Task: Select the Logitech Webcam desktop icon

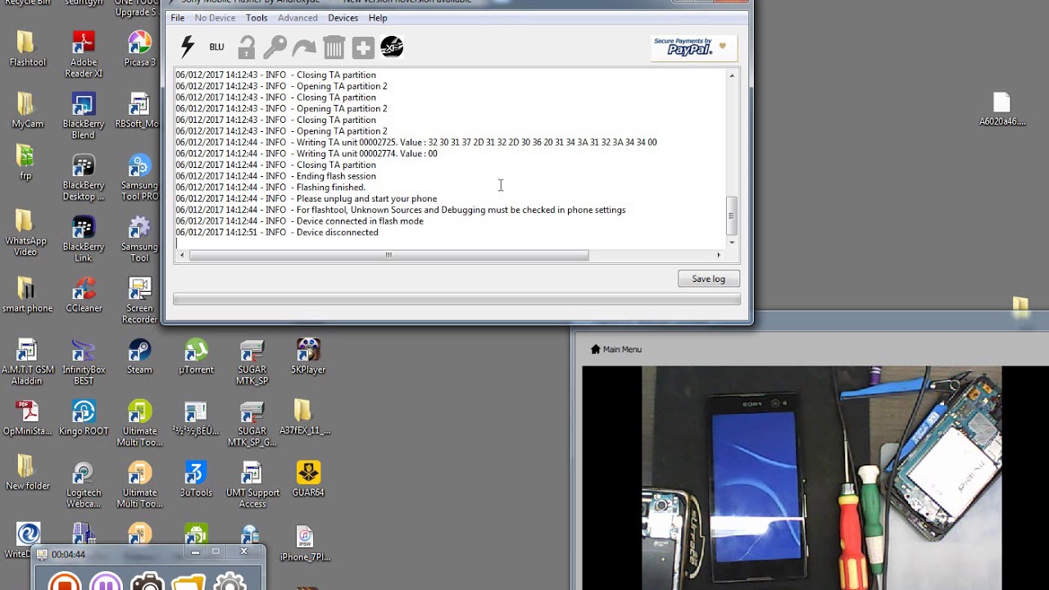Action: (84, 484)
